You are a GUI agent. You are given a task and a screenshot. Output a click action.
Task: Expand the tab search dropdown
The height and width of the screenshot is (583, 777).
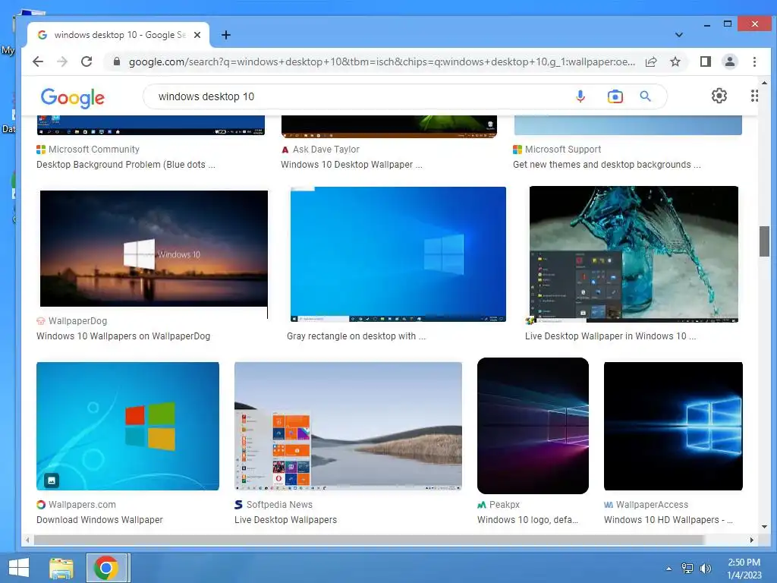click(x=679, y=35)
